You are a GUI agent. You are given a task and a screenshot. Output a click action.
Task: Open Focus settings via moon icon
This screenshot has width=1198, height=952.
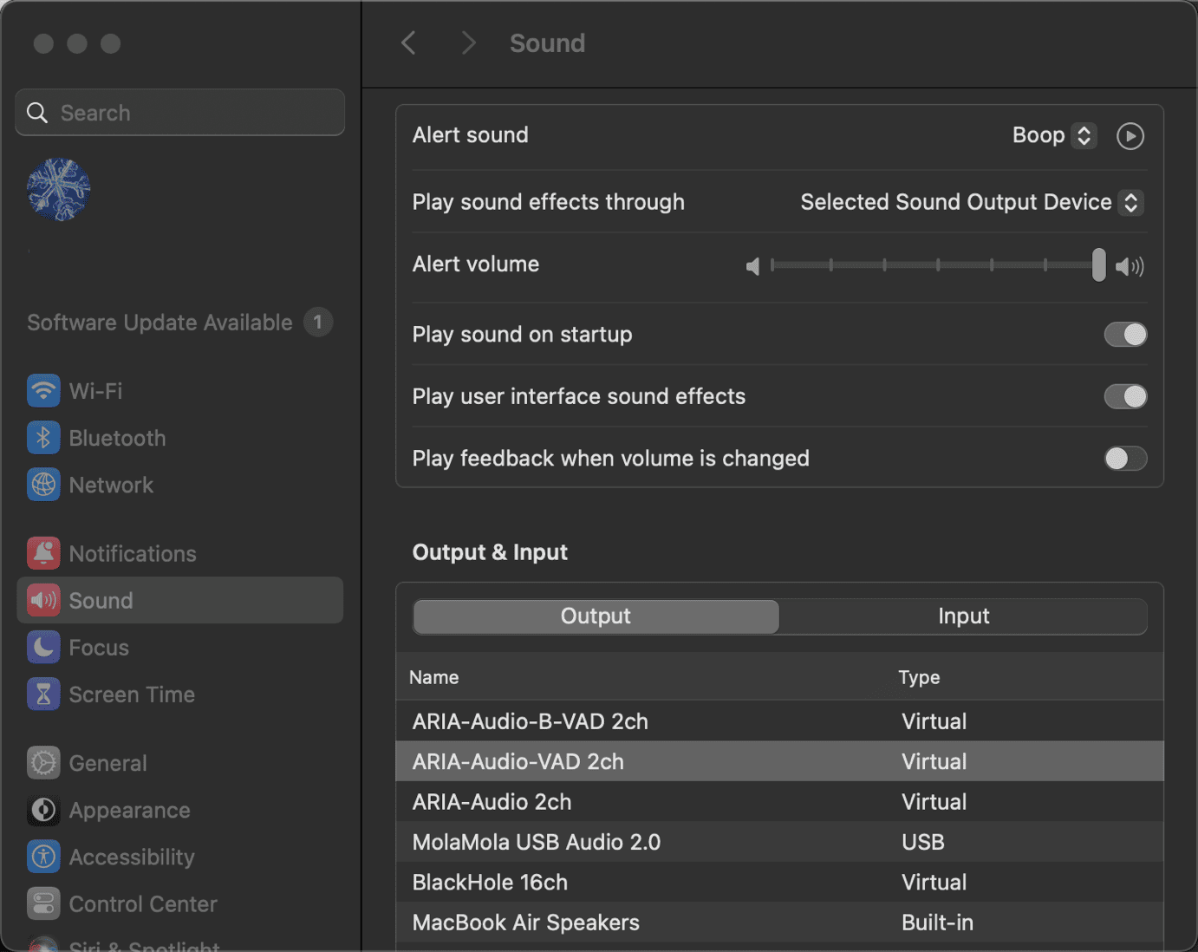[x=43, y=647]
